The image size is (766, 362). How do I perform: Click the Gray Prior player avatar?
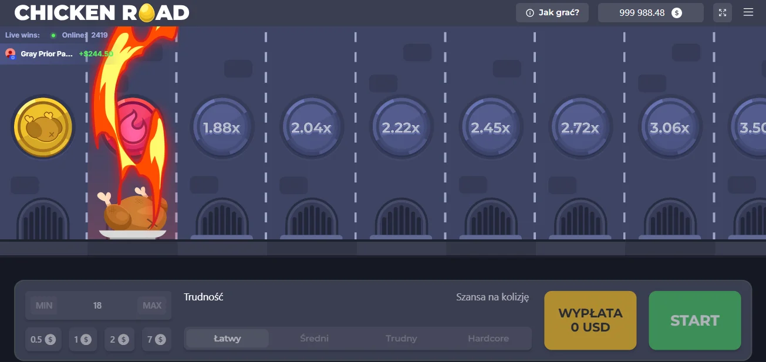pyautogui.click(x=11, y=53)
